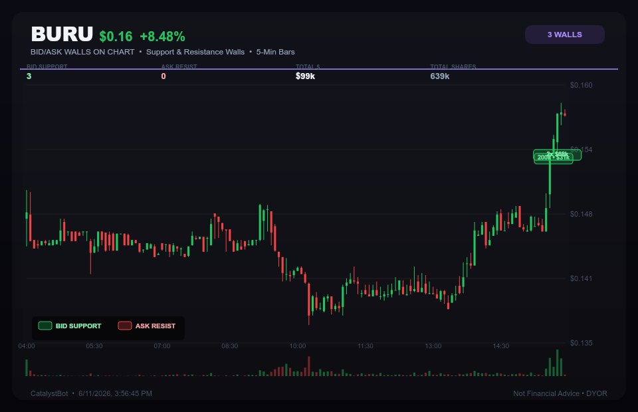The height and width of the screenshot is (412, 638).
Task: Click the 08:30 time axis label
Action: coord(230,346)
